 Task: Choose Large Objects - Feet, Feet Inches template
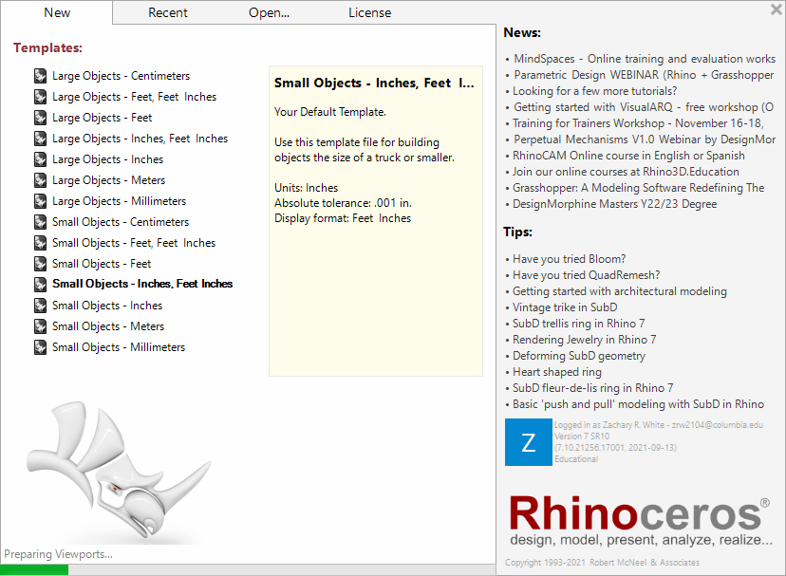(135, 97)
